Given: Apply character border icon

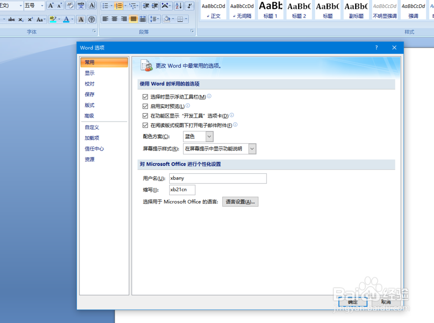Looking at the screenshot, I should coord(92,6).
